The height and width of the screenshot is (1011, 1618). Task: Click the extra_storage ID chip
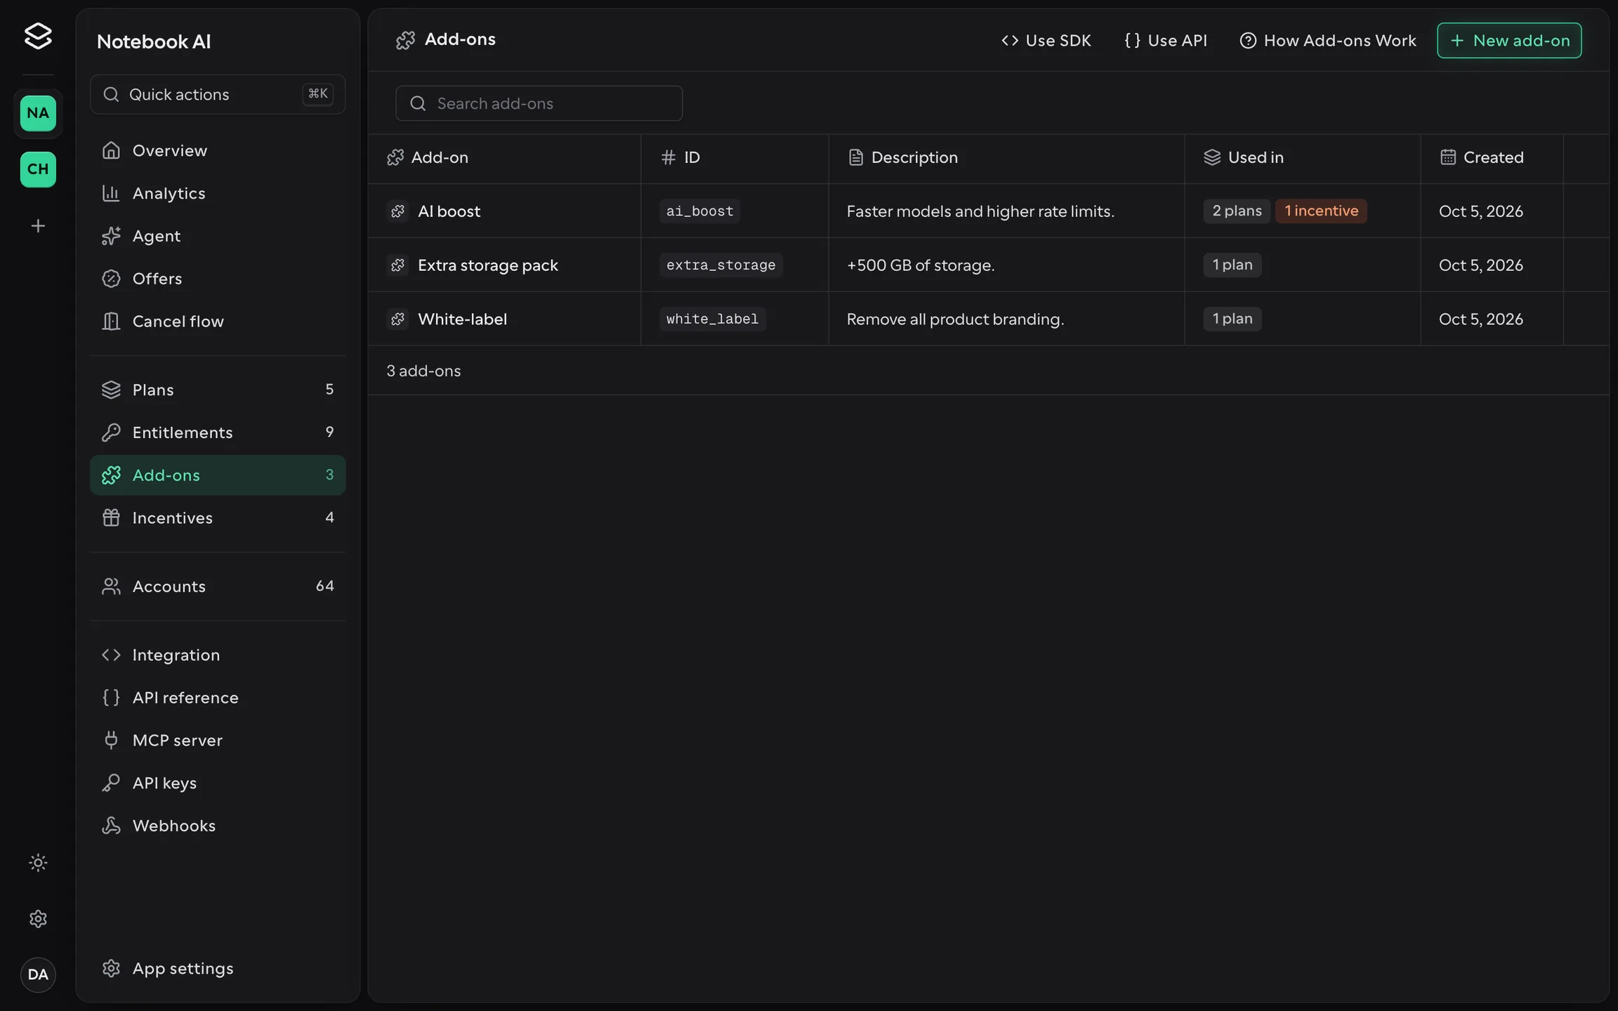pos(721,265)
